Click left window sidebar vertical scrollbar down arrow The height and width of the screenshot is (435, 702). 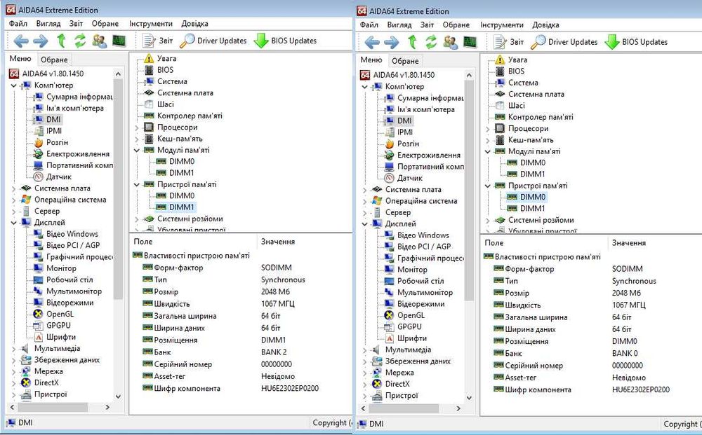(118, 396)
